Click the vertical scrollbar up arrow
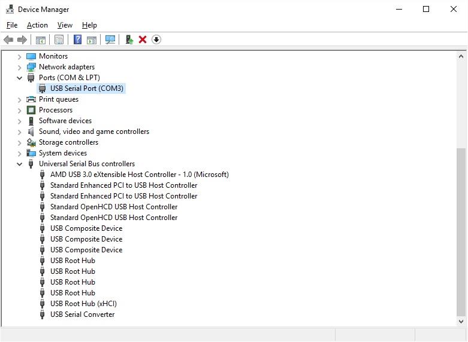 [x=461, y=56]
